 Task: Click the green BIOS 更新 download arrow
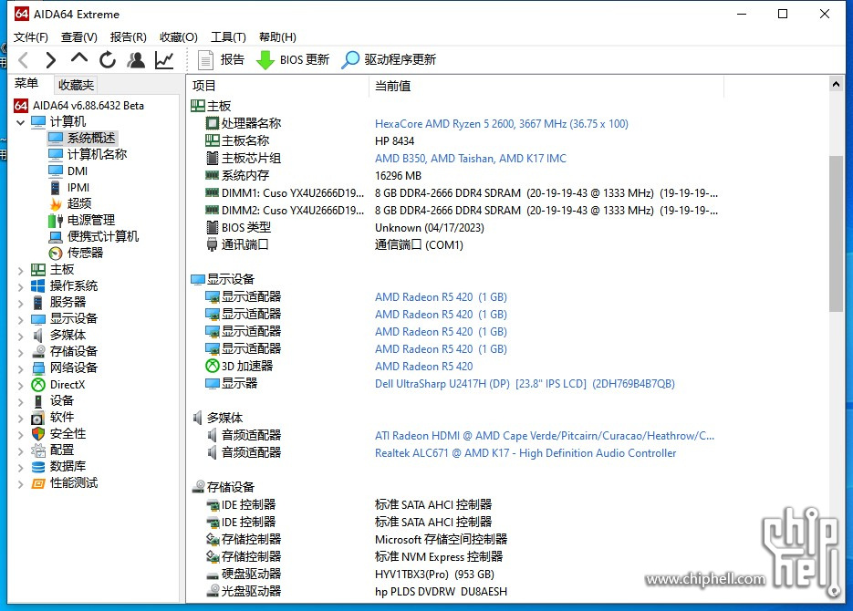pos(265,60)
